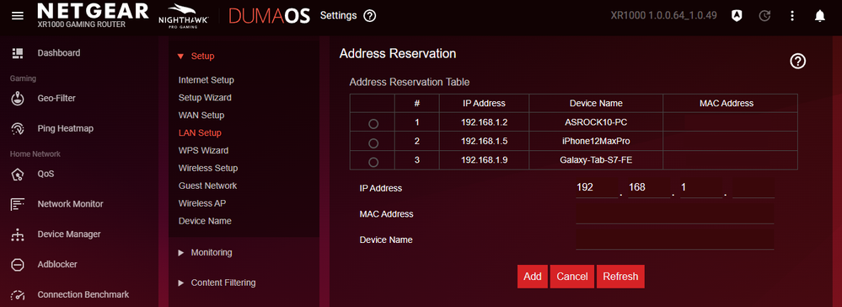Image resolution: width=842 pixels, height=307 pixels.
Task: Click IP address 192.168.1.2 cell
Action: (x=484, y=122)
